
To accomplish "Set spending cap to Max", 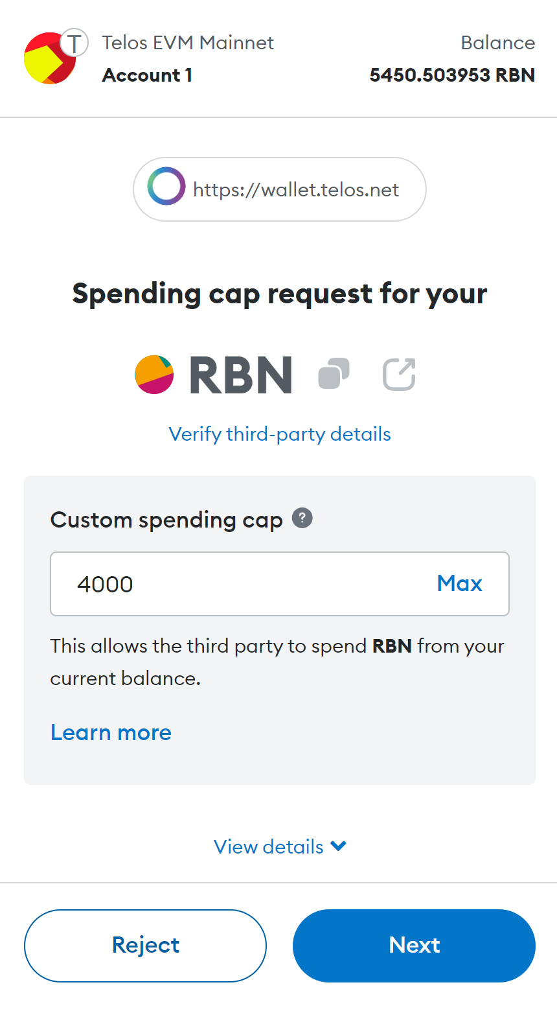I will click(459, 583).
